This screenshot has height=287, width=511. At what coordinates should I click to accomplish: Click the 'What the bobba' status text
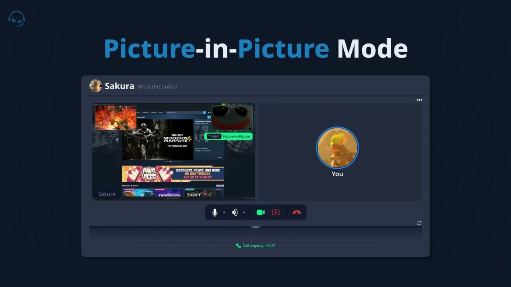[x=157, y=87]
